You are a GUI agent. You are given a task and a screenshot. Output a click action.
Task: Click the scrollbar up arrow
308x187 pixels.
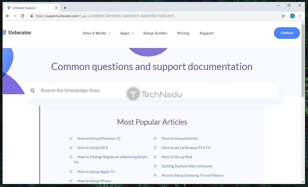(x=303, y=22)
